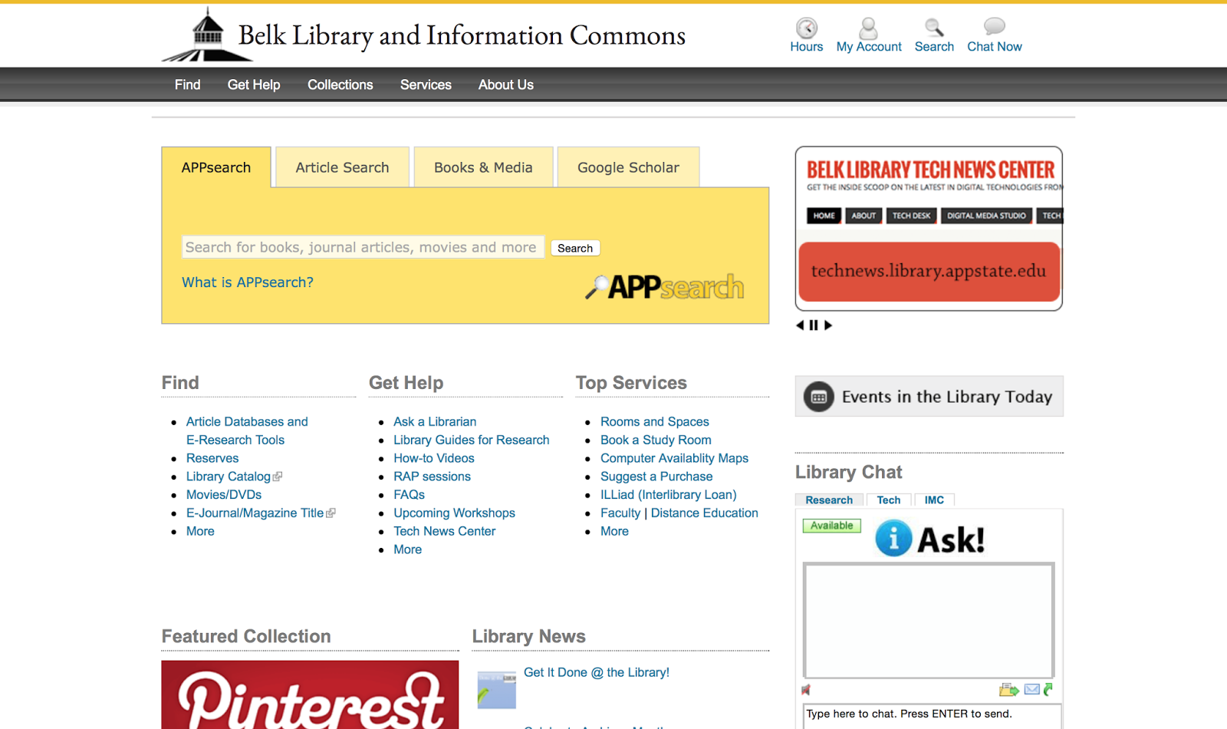Open the Pinterest featured collection image
The height and width of the screenshot is (729, 1227).
coord(310,694)
